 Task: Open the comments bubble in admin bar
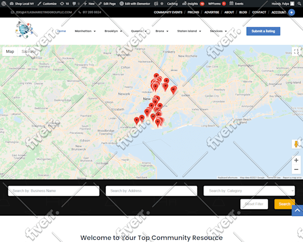pyautogui.click(x=76, y=4)
